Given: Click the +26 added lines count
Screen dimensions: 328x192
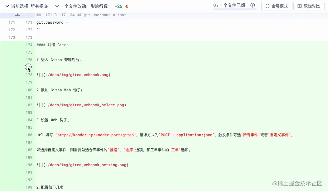Looking at the screenshot, I should click(x=118, y=7).
